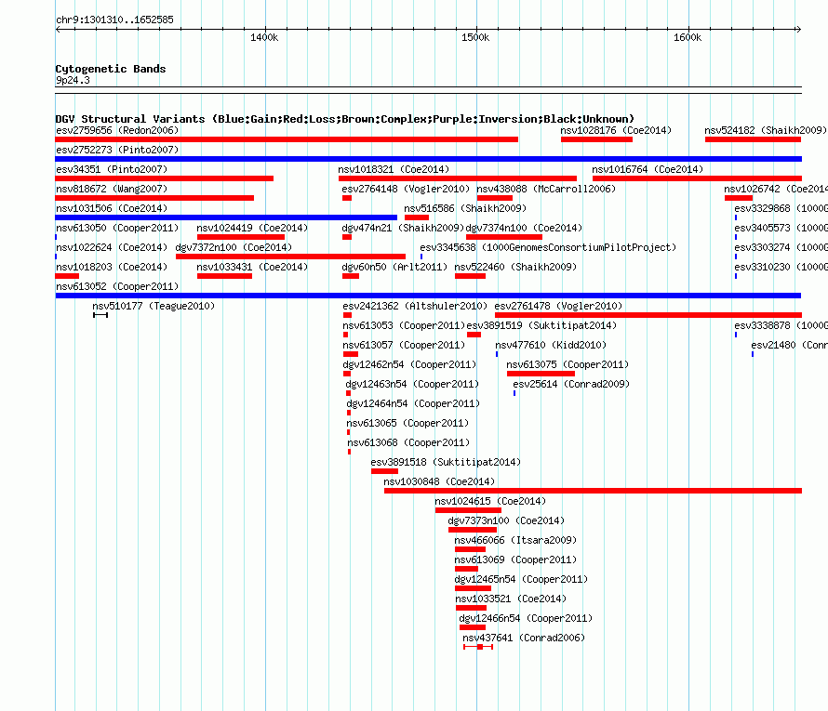Open nsv613052 (Cooper2011) label
Screen dimensions: 828x711
[117, 286]
